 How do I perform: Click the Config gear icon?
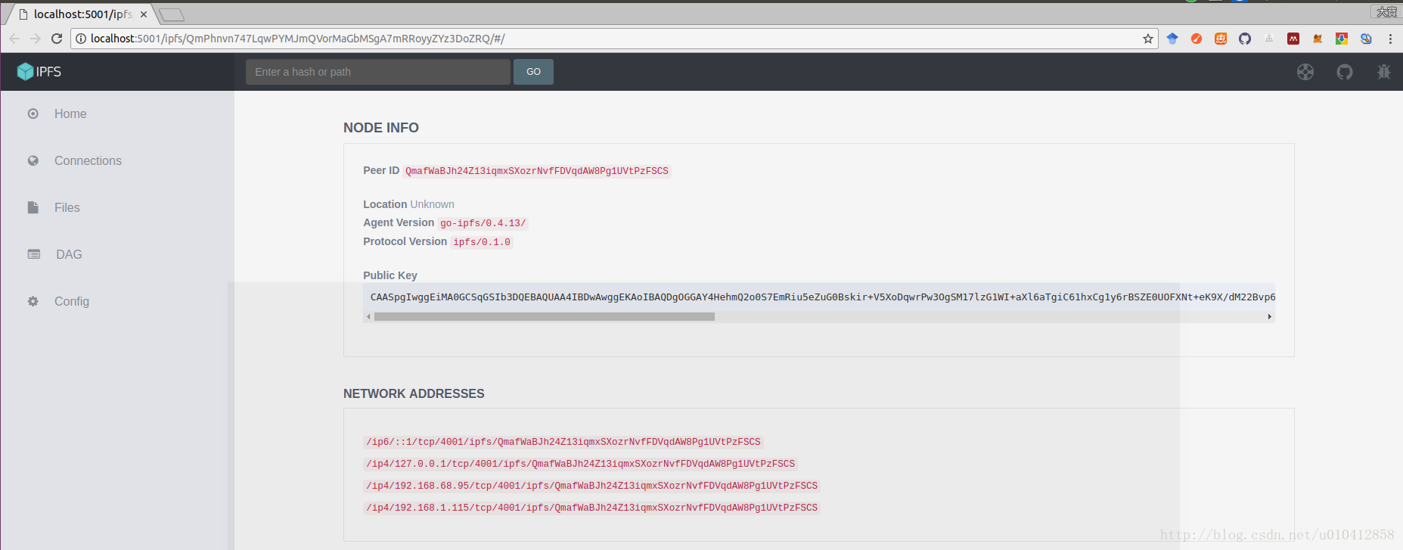(x=33, y=301)
